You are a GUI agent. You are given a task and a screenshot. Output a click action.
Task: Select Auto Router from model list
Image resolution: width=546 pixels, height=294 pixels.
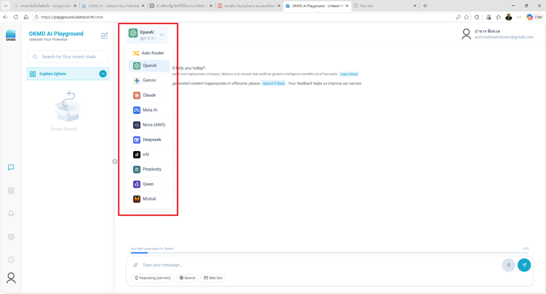pos(149,53)
